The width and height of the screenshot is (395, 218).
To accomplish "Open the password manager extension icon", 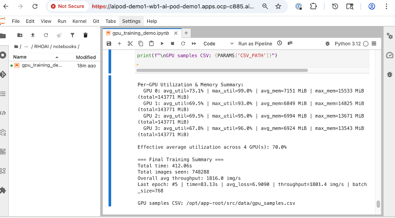I will [298, 6].
